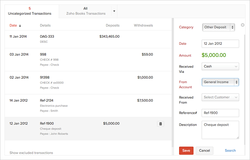The width and height of the screenshot is (250, 160).
Task: Open the From Account General Income dropdown
Action: tap(220, 82)
